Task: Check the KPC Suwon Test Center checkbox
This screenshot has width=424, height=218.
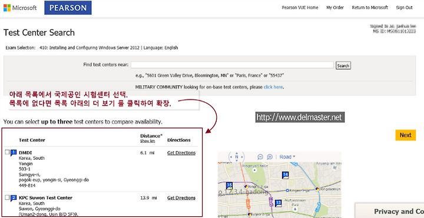Action: 7,197
